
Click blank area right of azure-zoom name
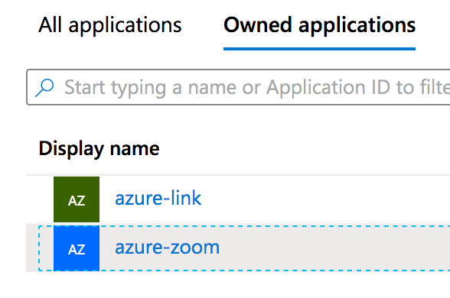coord(333,248)
